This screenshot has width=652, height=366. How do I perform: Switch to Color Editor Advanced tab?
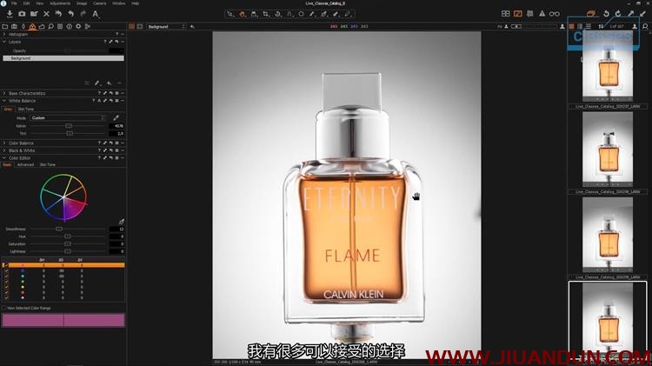[x=25, y=164]
